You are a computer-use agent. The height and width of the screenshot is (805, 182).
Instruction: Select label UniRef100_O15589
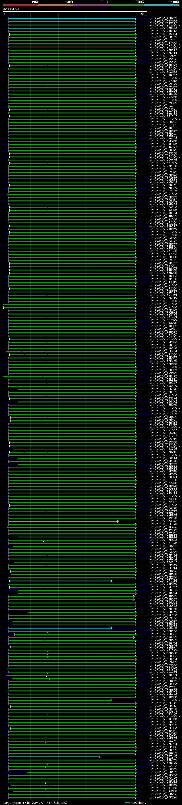163,785
